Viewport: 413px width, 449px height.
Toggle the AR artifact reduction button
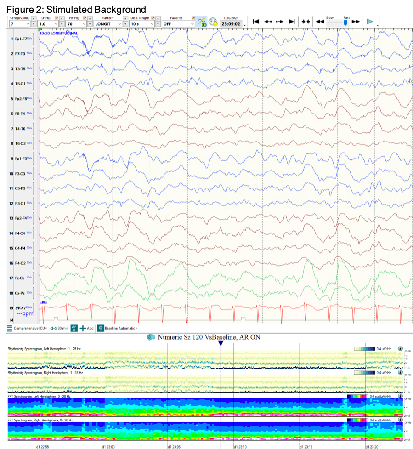coord(74,328)
